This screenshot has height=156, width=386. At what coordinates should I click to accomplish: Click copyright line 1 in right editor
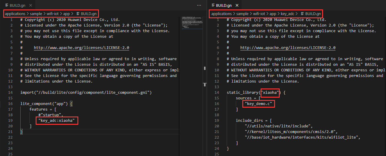pyautogui.click(x=276, y=20)
